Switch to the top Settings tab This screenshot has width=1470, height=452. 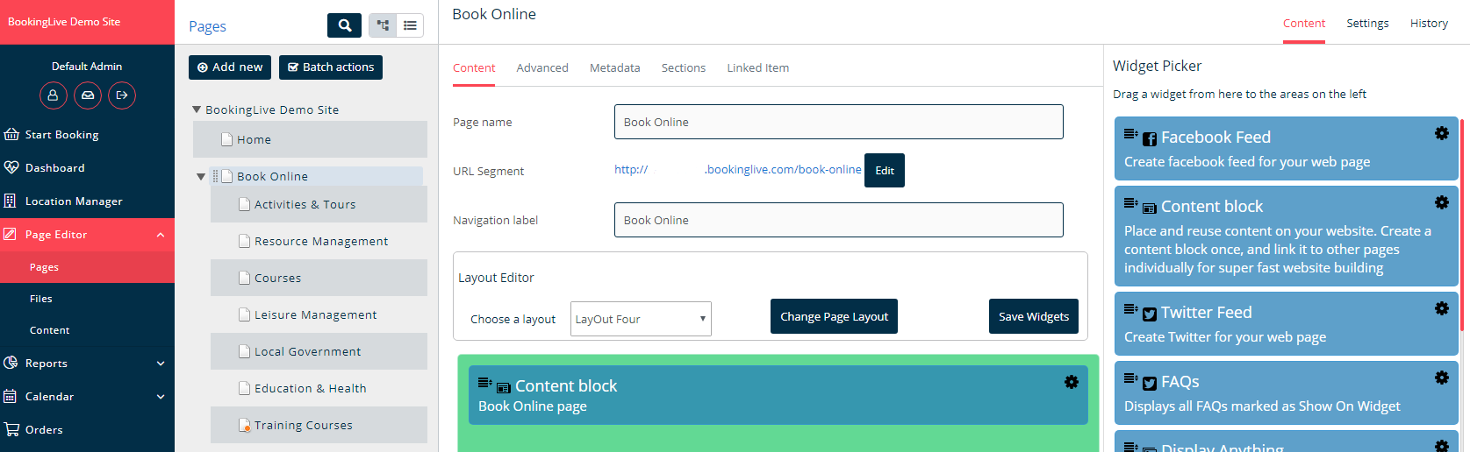pos(1367,23)
